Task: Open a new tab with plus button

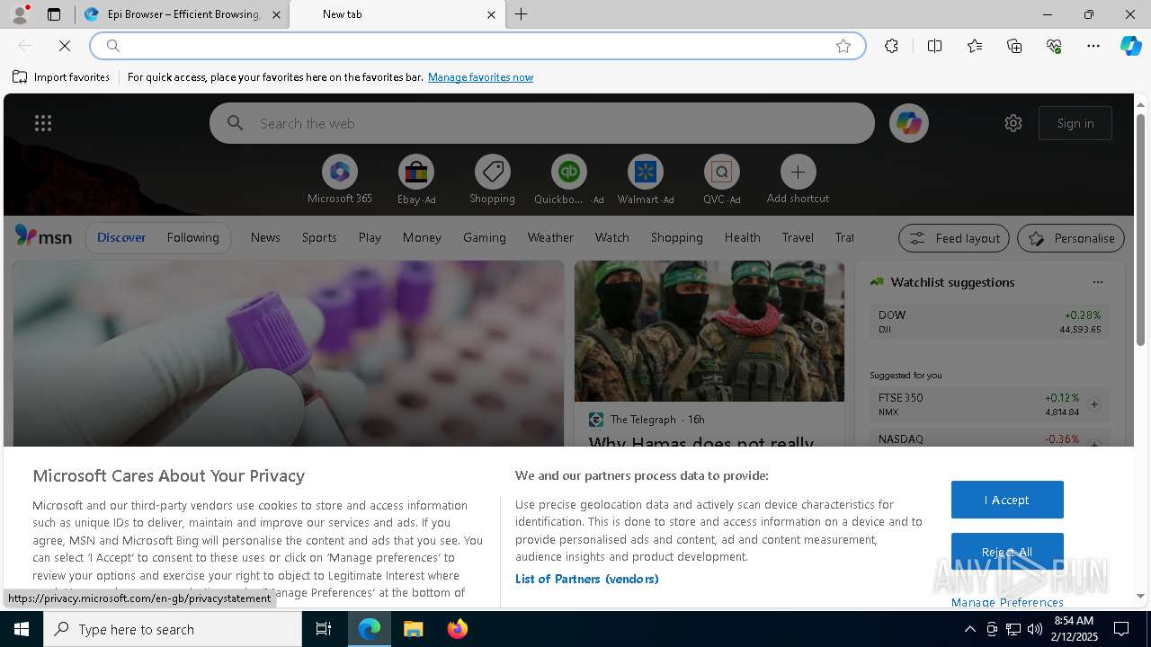Action: pos(522,14)
